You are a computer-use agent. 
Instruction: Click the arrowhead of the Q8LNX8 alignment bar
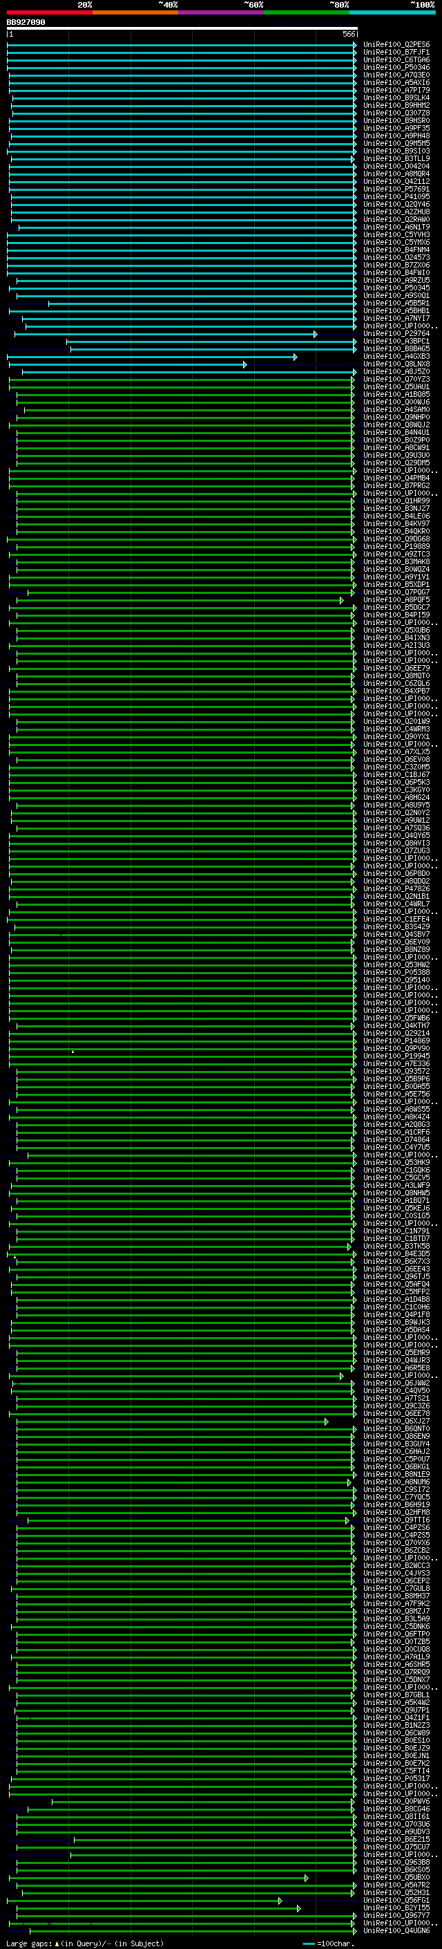click(244, 364)
